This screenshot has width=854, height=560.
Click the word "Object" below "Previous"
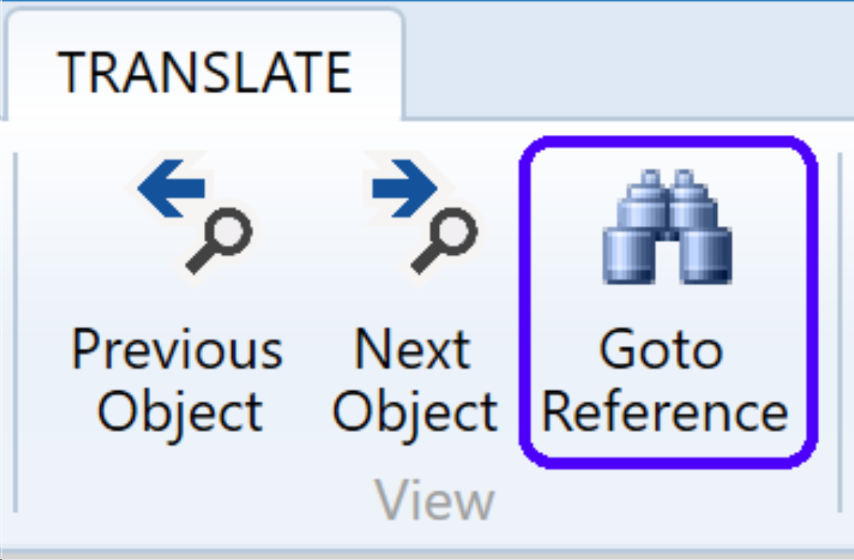[180, 412]
